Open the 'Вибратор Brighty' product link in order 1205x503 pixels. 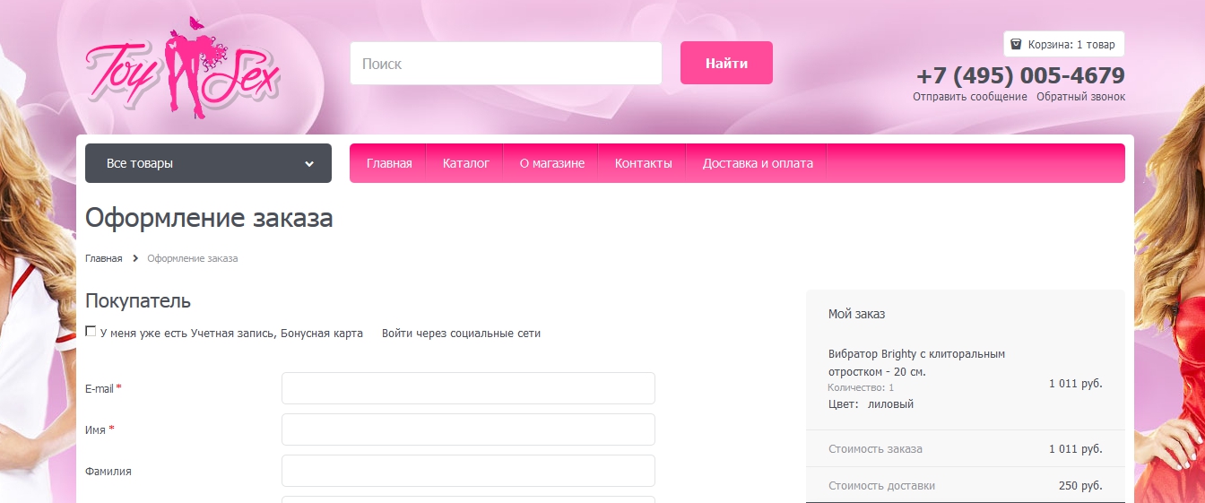pyautogui.click(x=916, y=362)
